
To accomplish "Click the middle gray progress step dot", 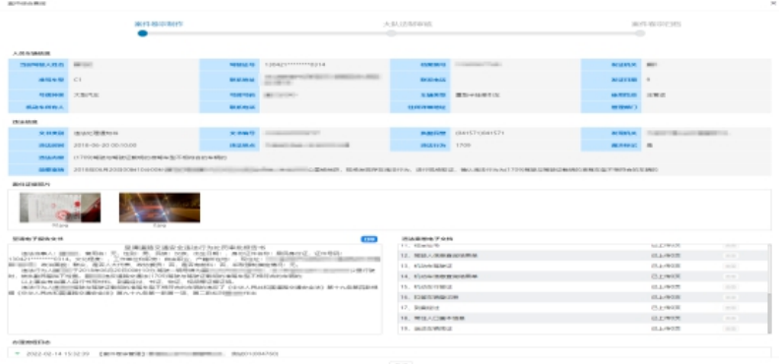I will 392,33.
